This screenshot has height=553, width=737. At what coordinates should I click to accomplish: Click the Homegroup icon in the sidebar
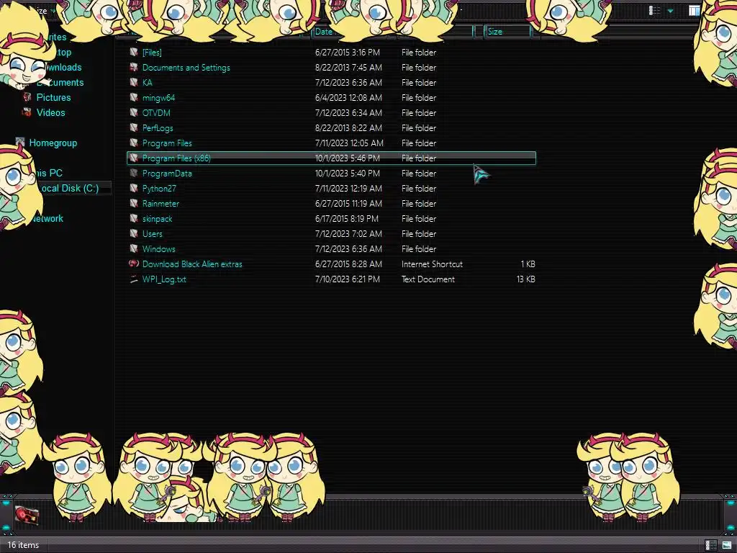(x=19, y=143)
